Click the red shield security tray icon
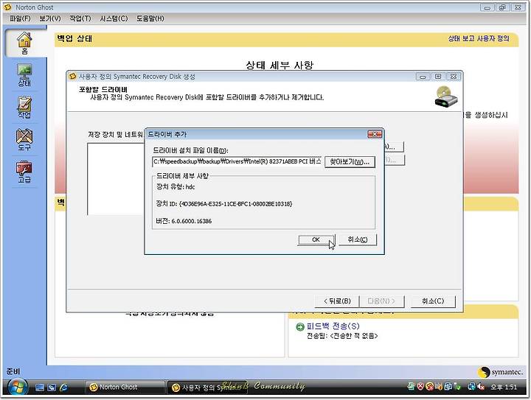Screen dimensions: 531x400 (x=420, y=386)
